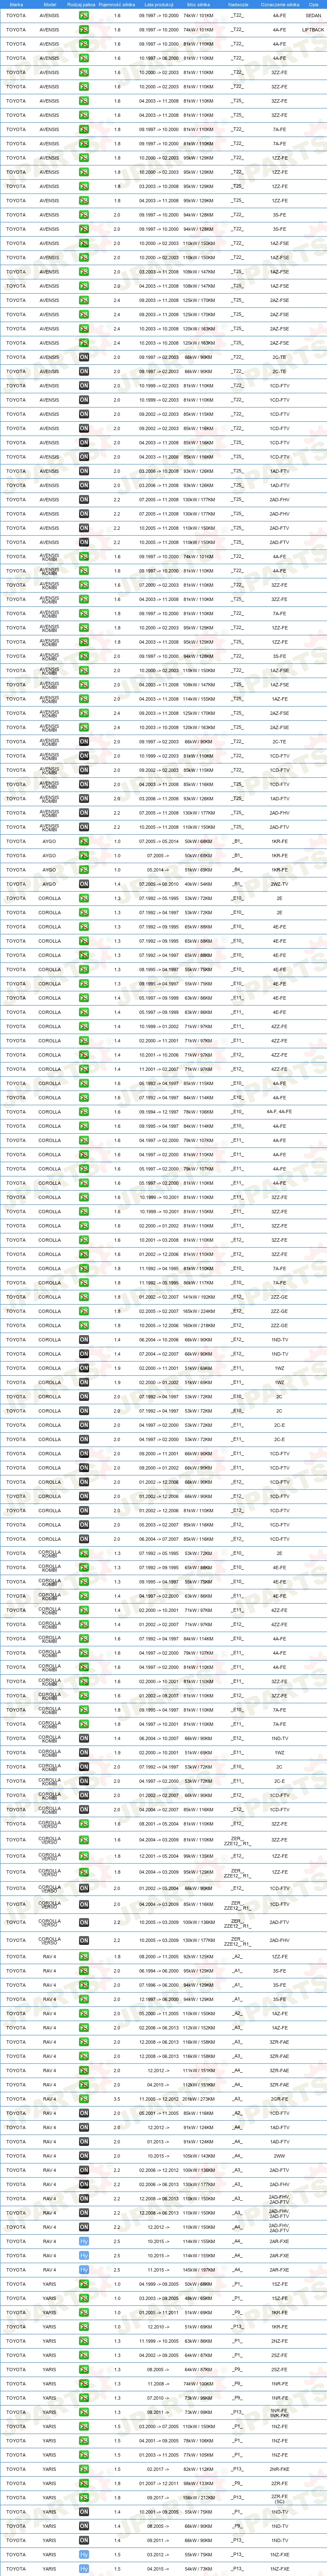
Task: Select COROLLA power cell 141kW / 192KM
Action: (198, 1297)
